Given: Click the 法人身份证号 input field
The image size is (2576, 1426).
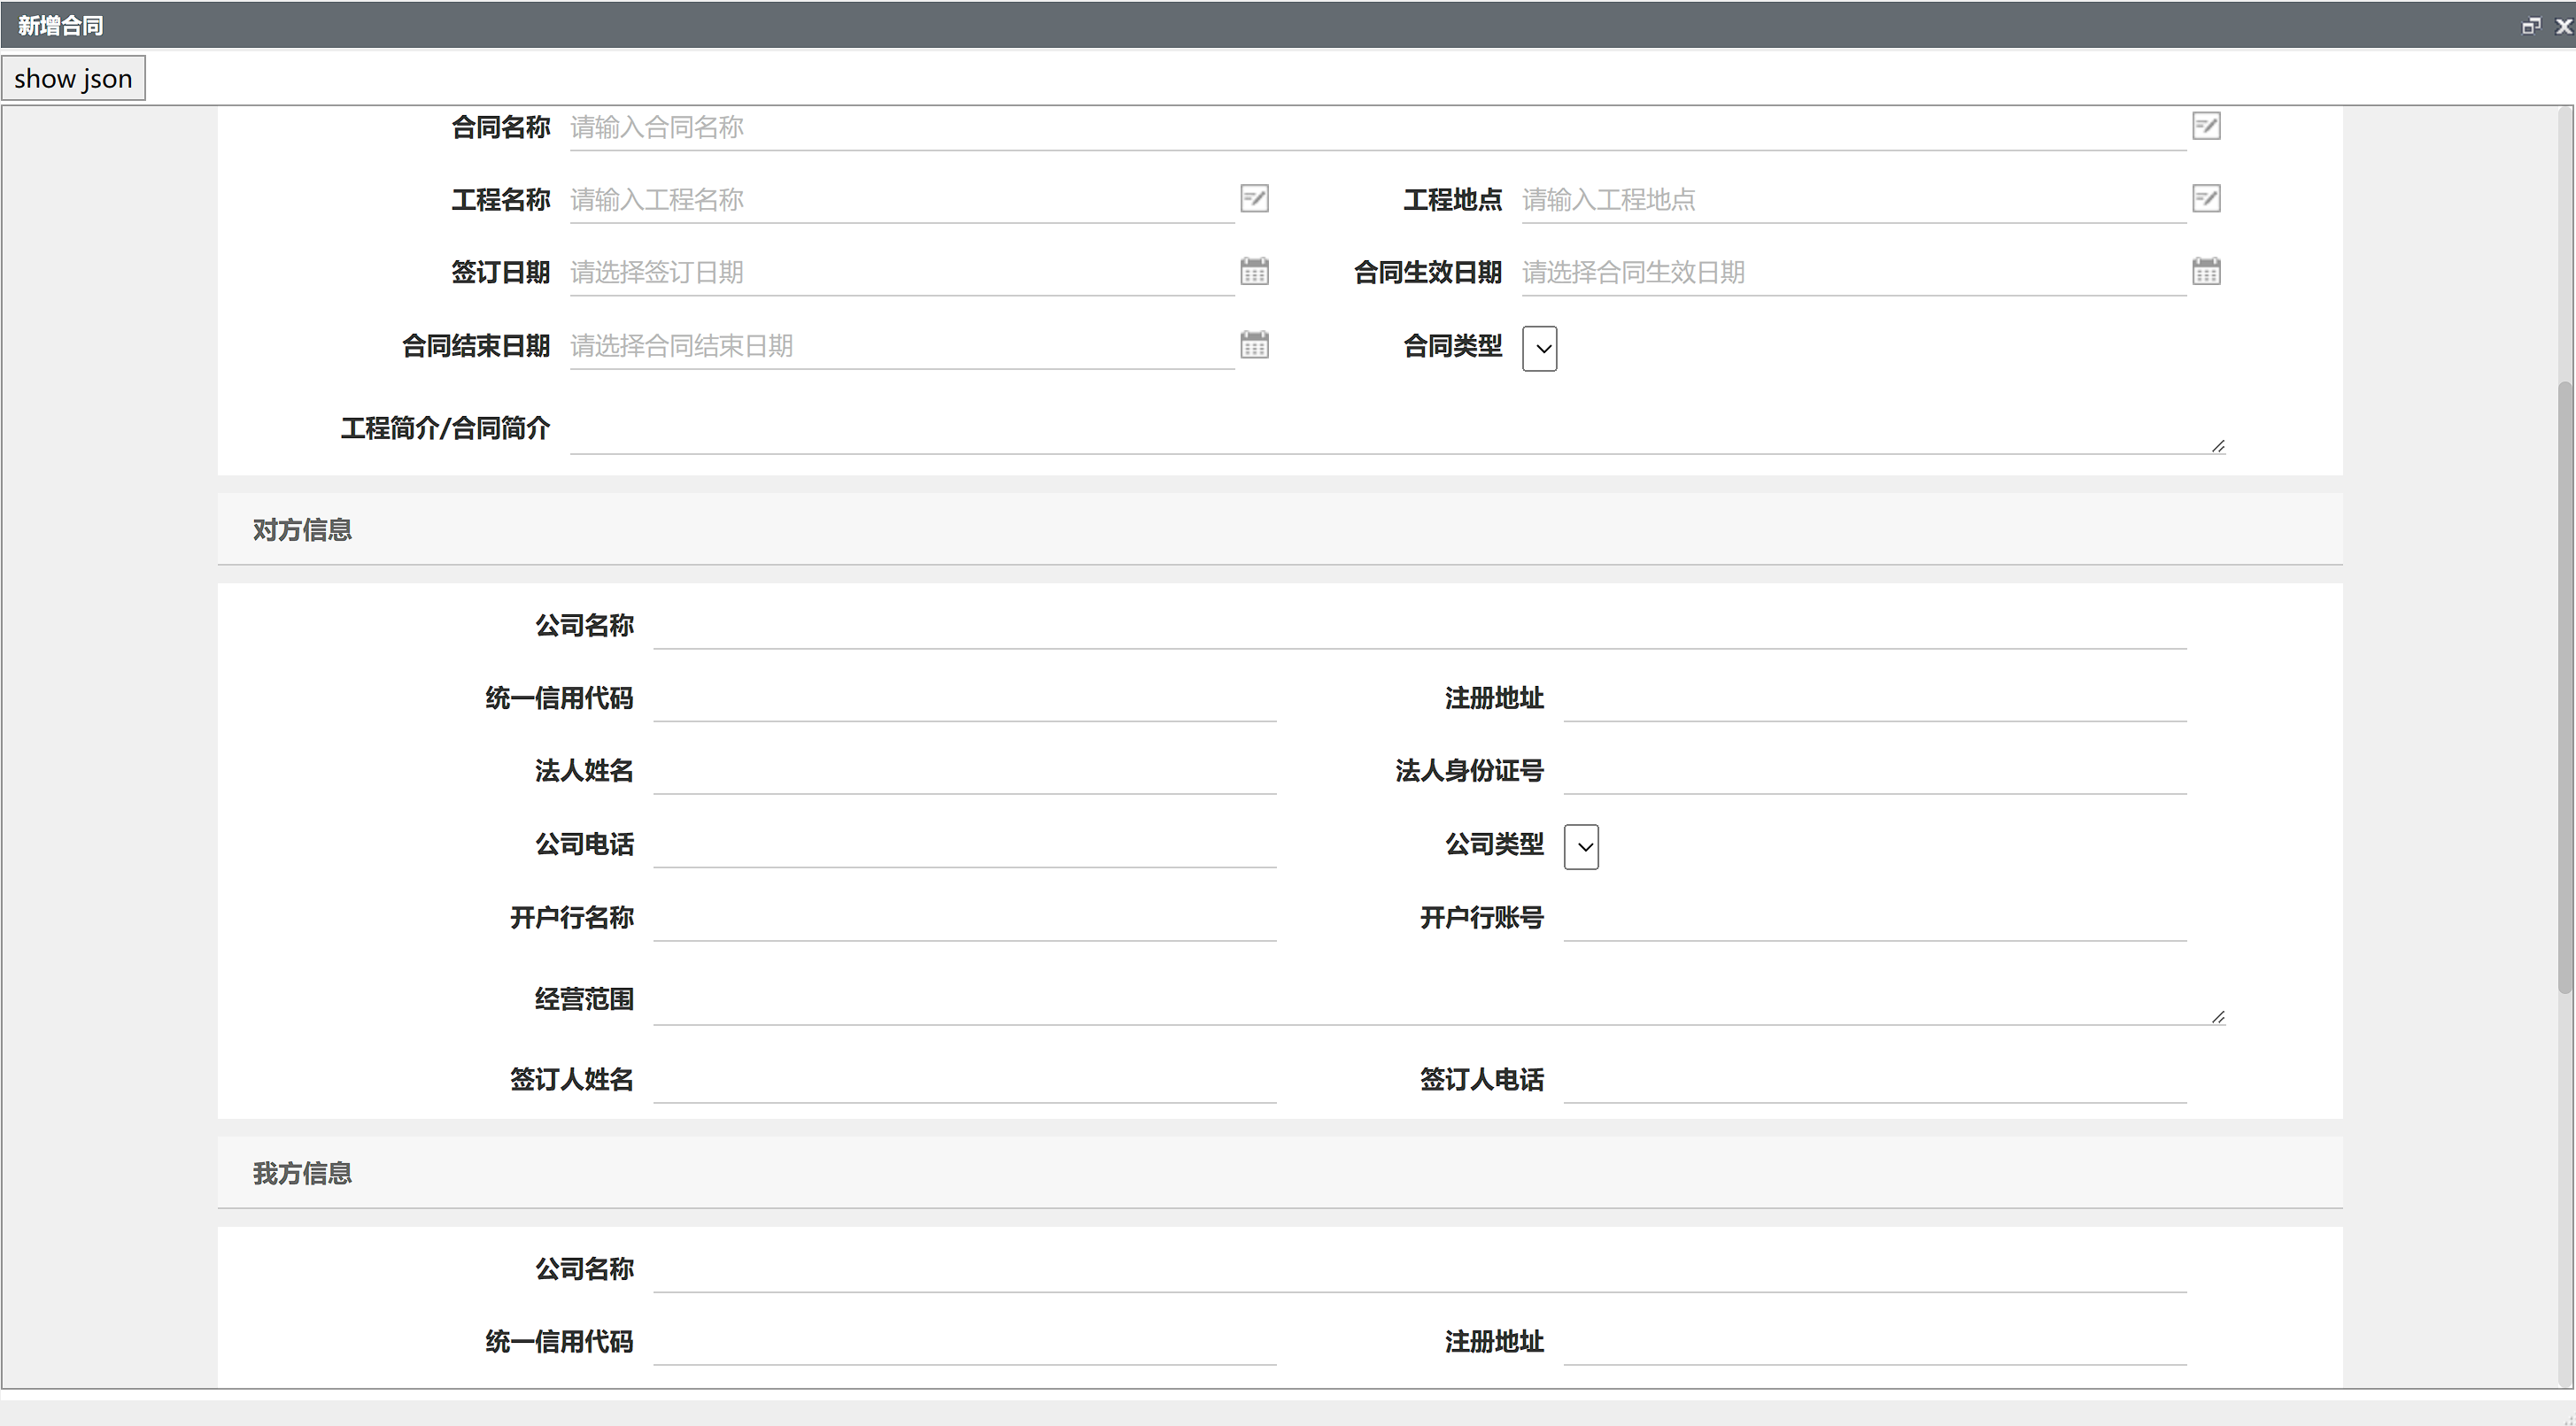Looking at the screenshot, I should (x=1874, y=772).
